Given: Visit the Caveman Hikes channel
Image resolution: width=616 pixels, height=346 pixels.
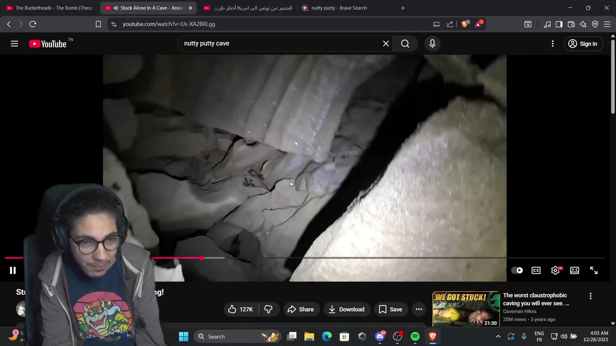Looking at the screenshot, I should (x=520, y=311).
